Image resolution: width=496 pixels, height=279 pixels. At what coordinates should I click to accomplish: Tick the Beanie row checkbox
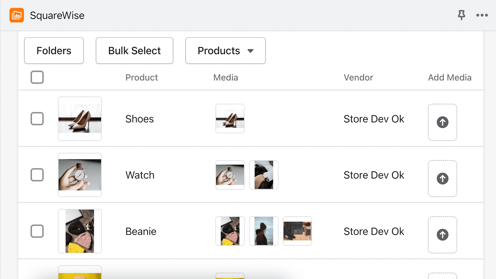37,231
